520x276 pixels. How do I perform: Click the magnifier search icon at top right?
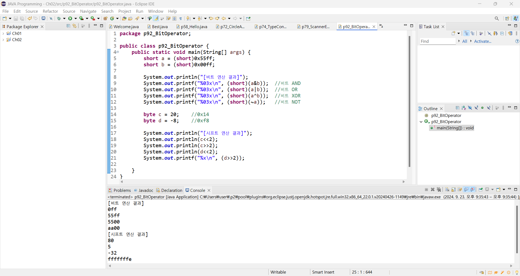tap(497, 18)
